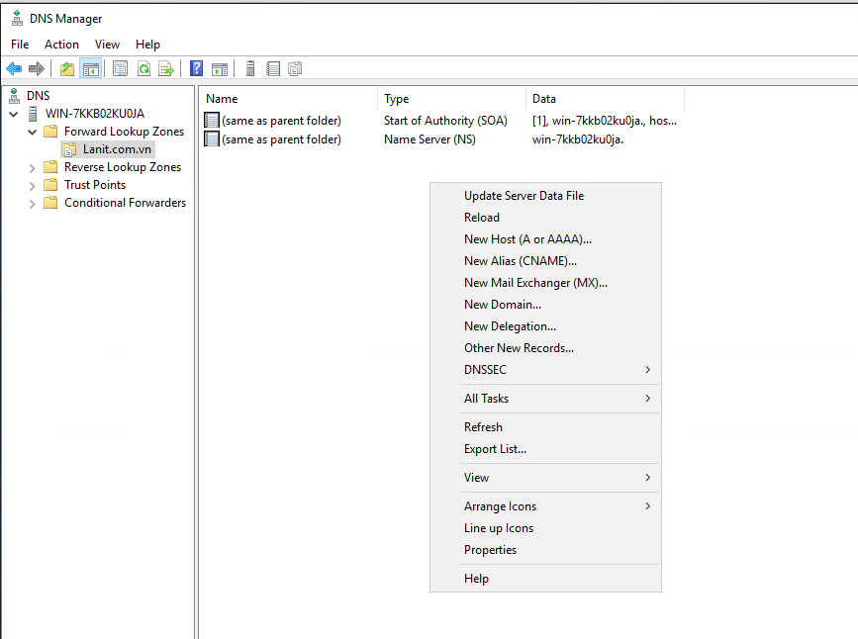Choose Properties from context menu

click(545, 550)
